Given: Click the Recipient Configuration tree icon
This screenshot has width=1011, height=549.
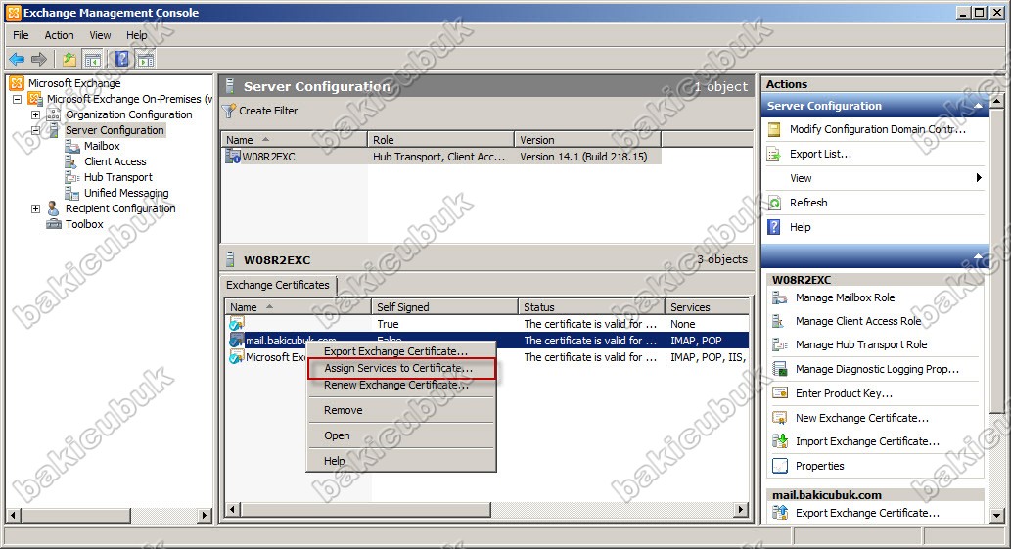Looking at the screenshot, I should [54, 208].
